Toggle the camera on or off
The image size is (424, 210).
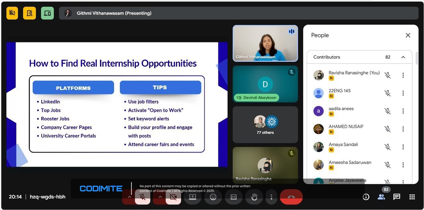pyautogui.click(x=173, y=197)
